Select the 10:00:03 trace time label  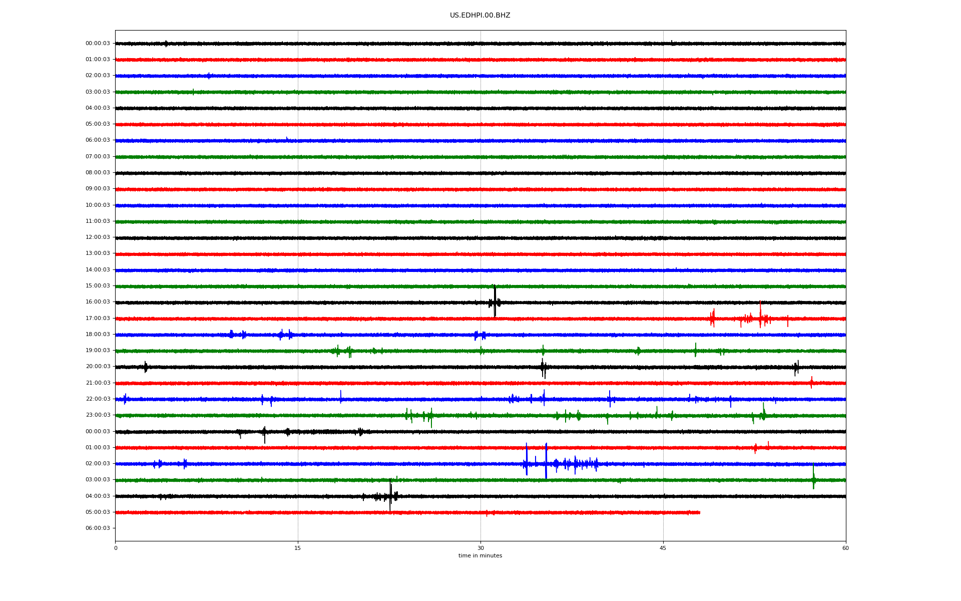98,205
